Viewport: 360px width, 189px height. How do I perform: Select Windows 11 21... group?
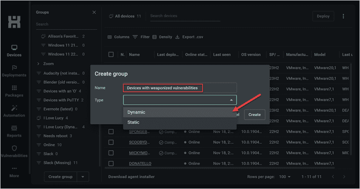coord(63,45)
